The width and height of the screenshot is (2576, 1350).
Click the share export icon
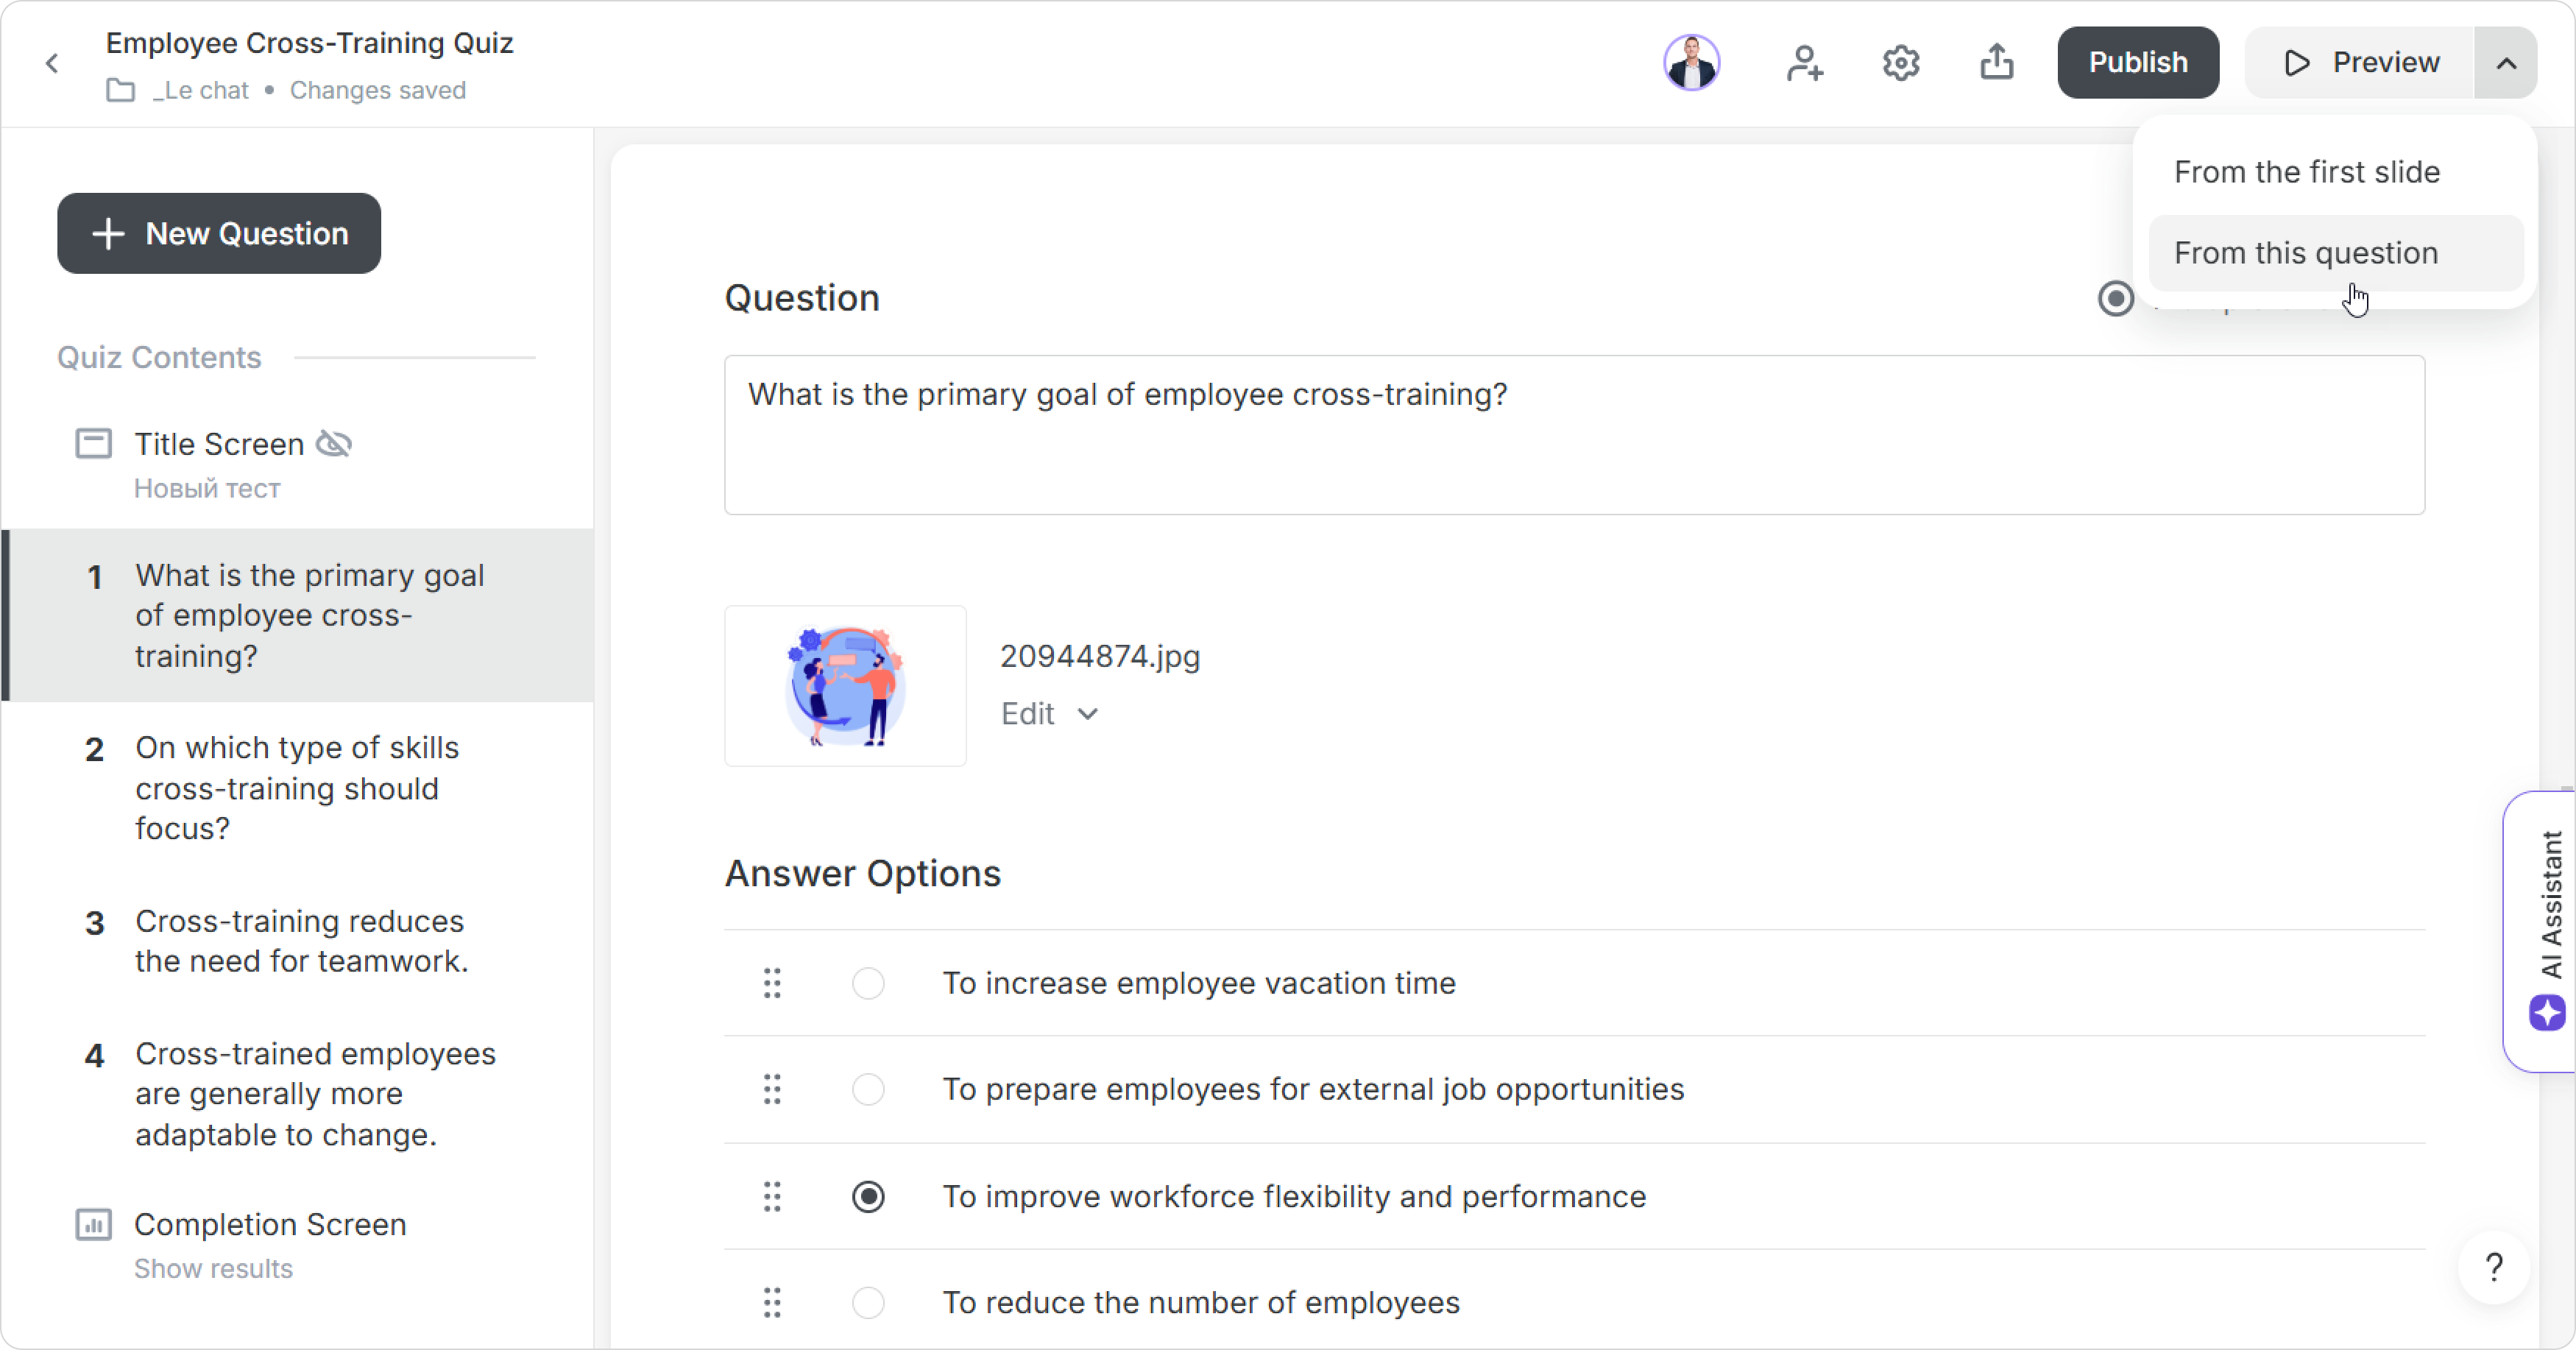click(1996, 62)
